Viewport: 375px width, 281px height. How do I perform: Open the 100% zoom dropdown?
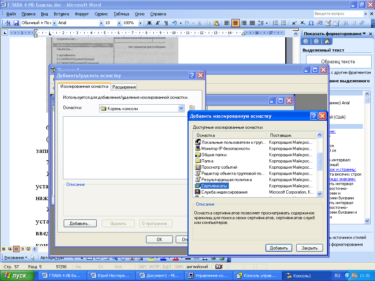tap(140, 23)
